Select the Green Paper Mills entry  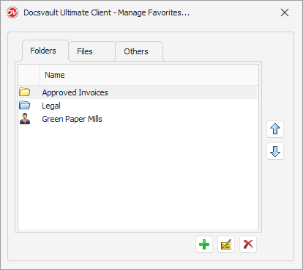coord(138,119)
